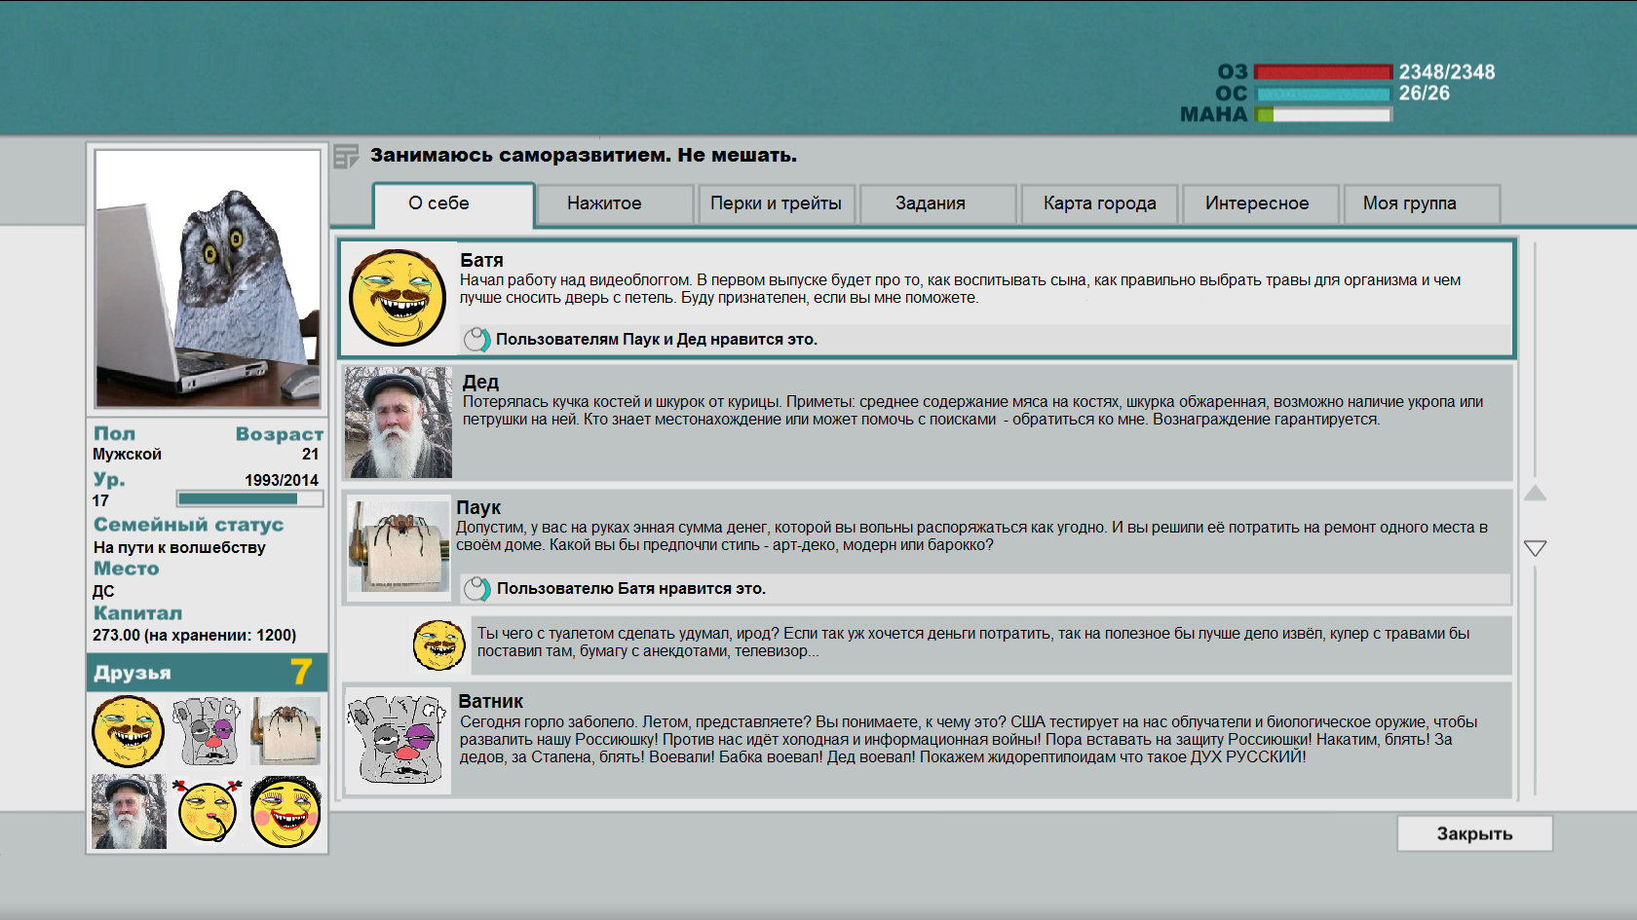This screenshot has height=920, width=1637.
Task: Click the "Паук" post author name
Action: [478, 507]
